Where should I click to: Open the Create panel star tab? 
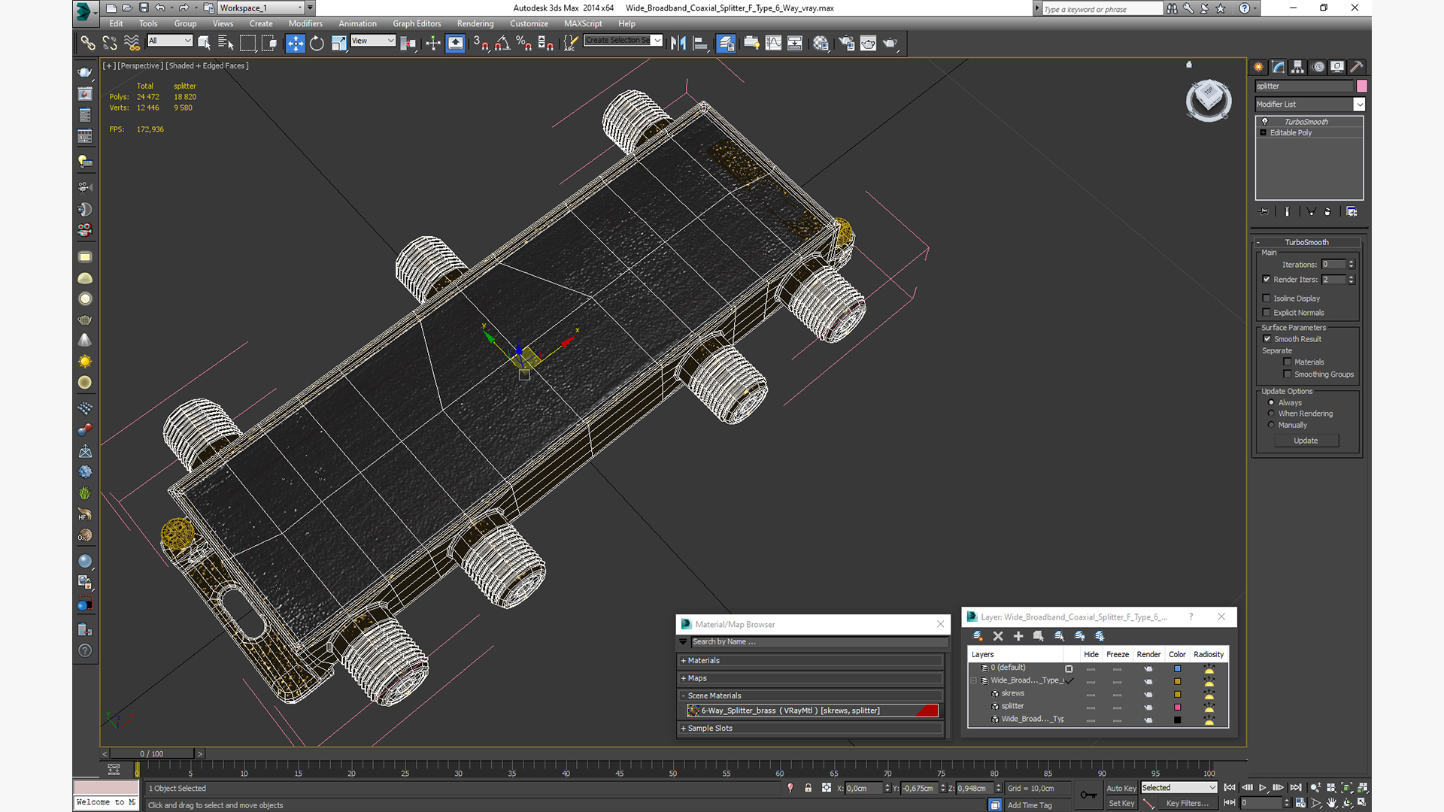1258,67
